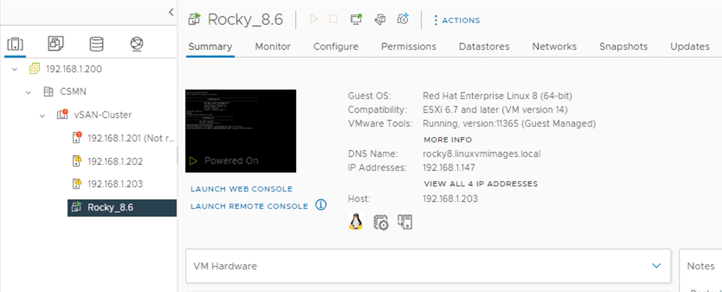Switch to the Permissions tab
722x292 pixels.
(x=408, y=47)
